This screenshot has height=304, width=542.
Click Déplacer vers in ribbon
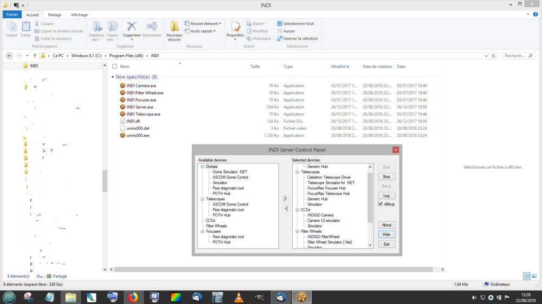pyautogui.click(x=97, y=31)
